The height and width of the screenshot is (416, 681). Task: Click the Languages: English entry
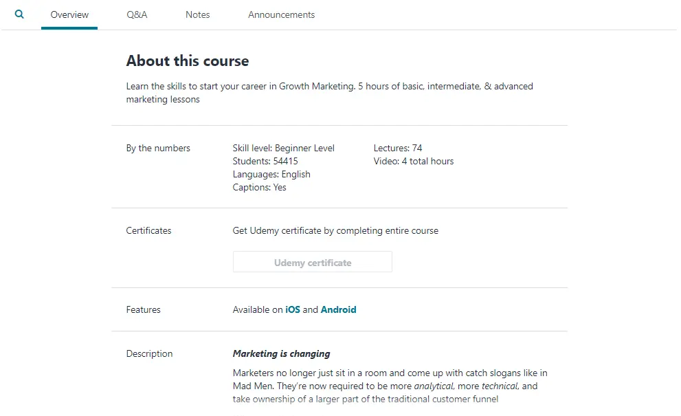click(x=271, y=174)
